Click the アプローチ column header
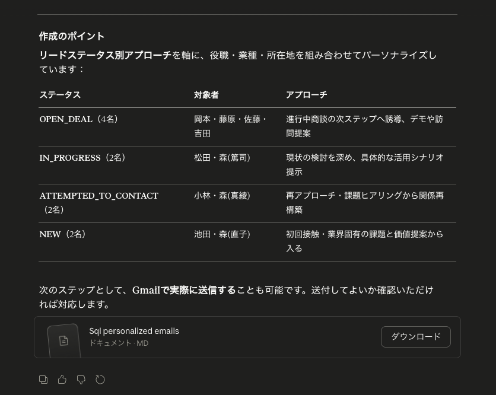The height and width of the screenshot is (395, 496). pos(307,95)
